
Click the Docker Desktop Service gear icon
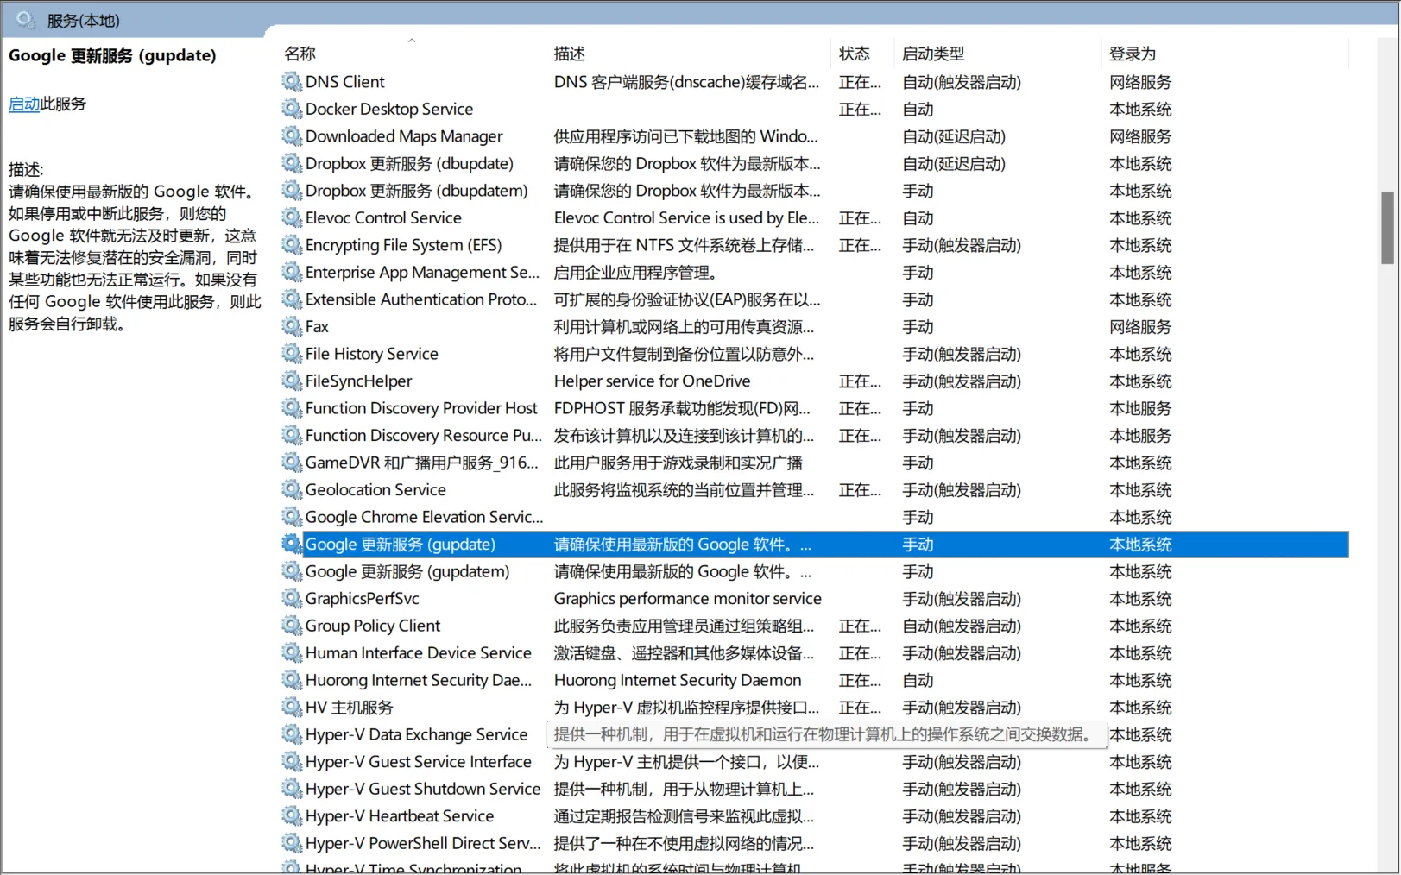292,110
